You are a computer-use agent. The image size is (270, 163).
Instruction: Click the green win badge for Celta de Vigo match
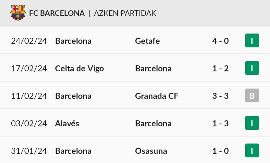252,68
